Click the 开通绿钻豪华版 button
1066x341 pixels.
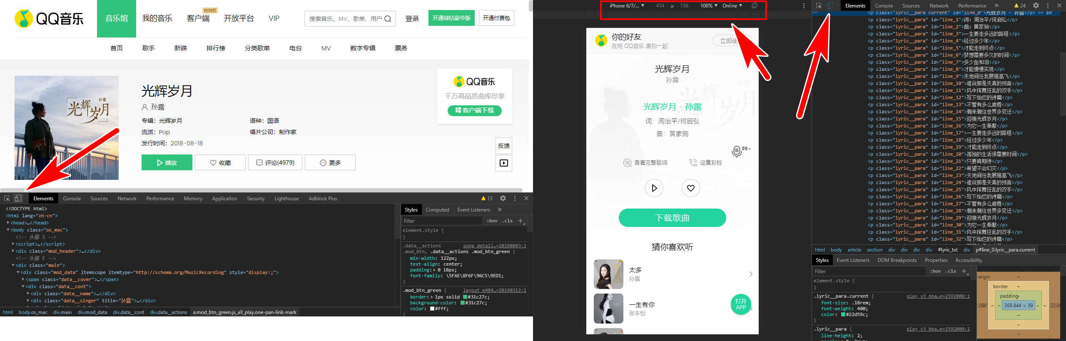point(451,18)
